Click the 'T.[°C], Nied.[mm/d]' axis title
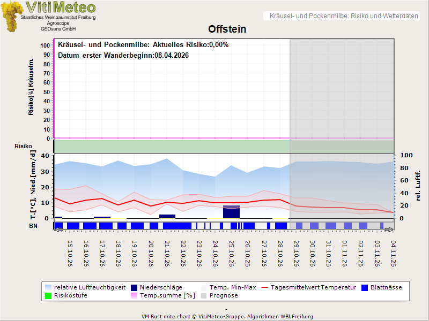429x321 pixels. pyautogui.click(x=33, y=184)
